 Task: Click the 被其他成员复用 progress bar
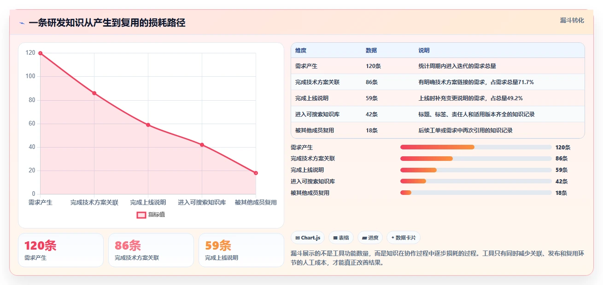coord(476,193)
